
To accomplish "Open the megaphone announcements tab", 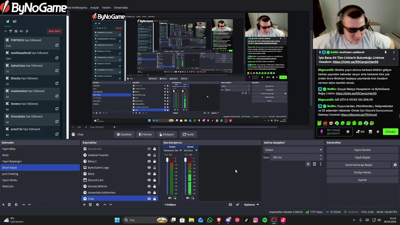I will click(14, 22).
